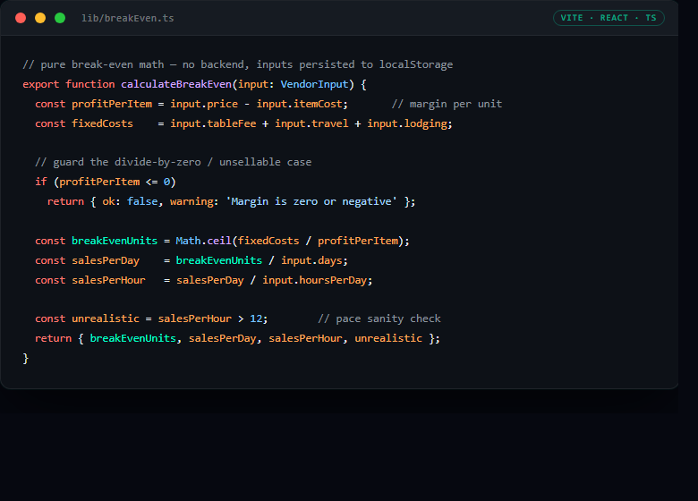The width and height of the screenshot is (698, 501).
Task: Click the red close window dot
Action: (21, 18)
